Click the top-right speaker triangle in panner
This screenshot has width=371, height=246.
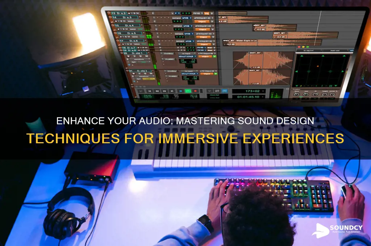coord(344,56)
